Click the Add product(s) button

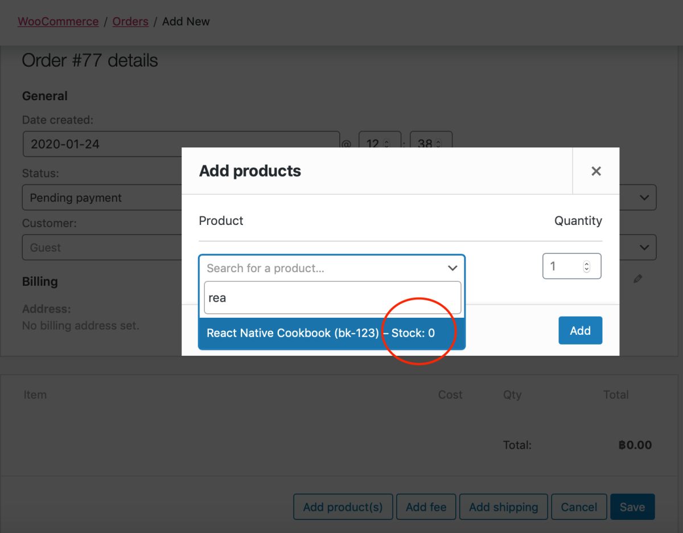(x=343, y=507)
